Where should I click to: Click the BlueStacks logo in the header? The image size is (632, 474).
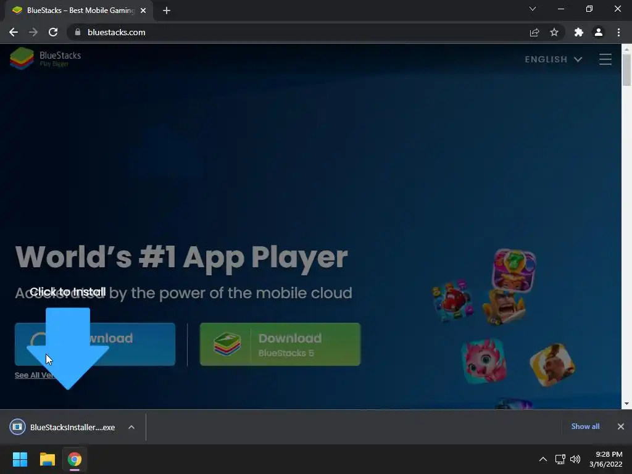click(46, 58)
